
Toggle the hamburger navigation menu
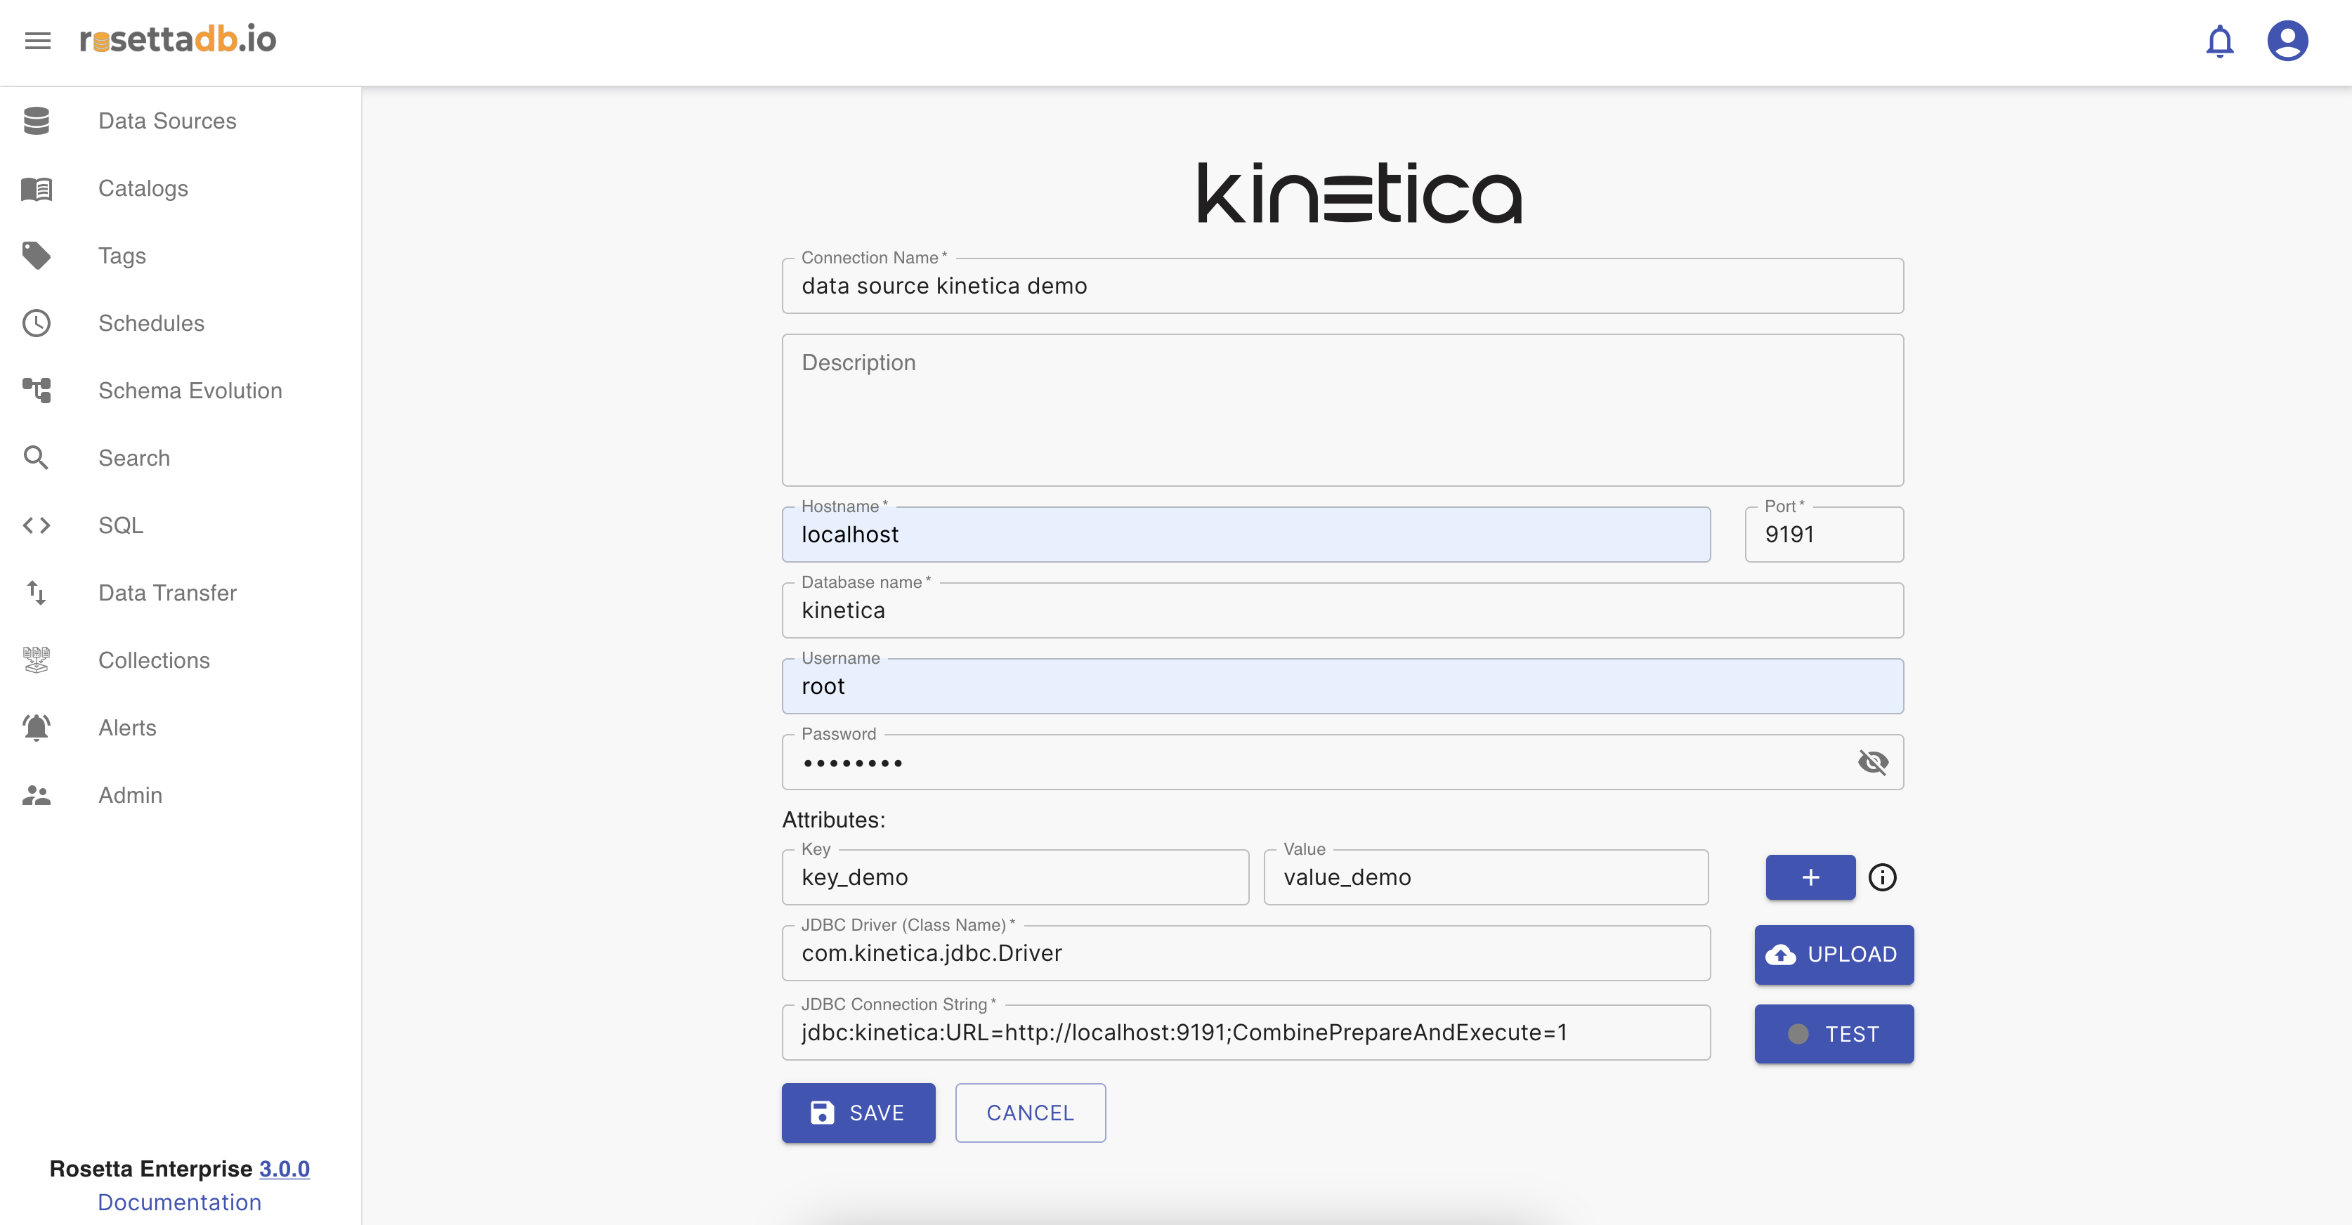click(x=37, y=40)
